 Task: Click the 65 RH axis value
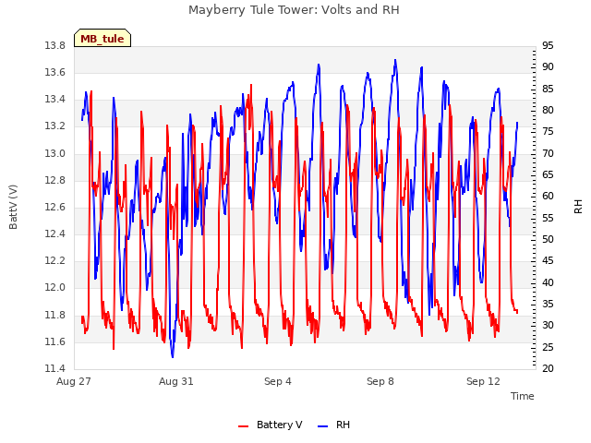point(548,174)
